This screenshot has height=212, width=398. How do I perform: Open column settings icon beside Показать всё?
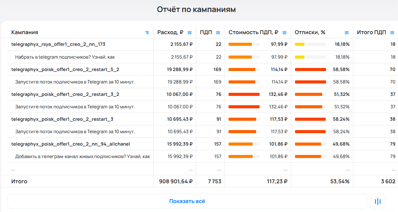(377, 201)
